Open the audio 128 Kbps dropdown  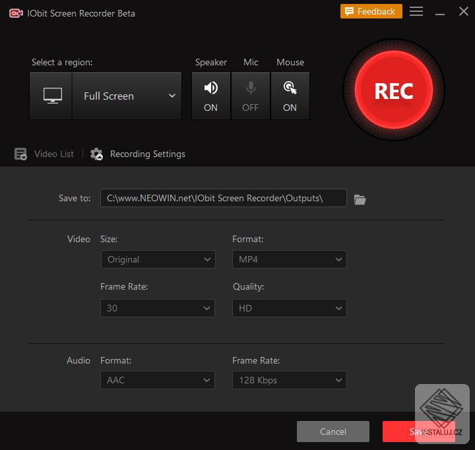290,380
